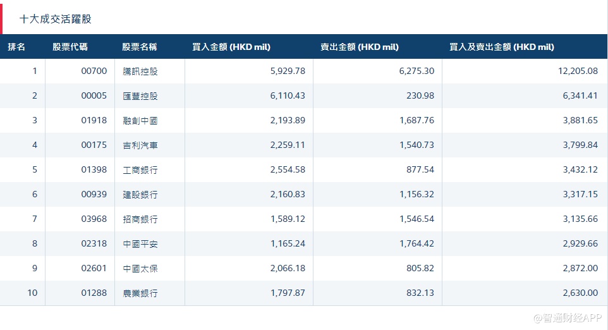Click the 賣出金額 (HKD mil) header
Image resolution: width=608 pixels, height=330 pixels.
click(359, 47)
